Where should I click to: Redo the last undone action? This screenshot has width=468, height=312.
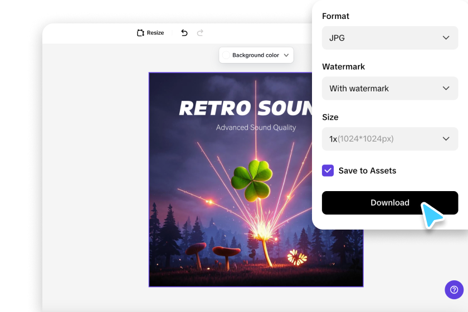coord(200,33)
